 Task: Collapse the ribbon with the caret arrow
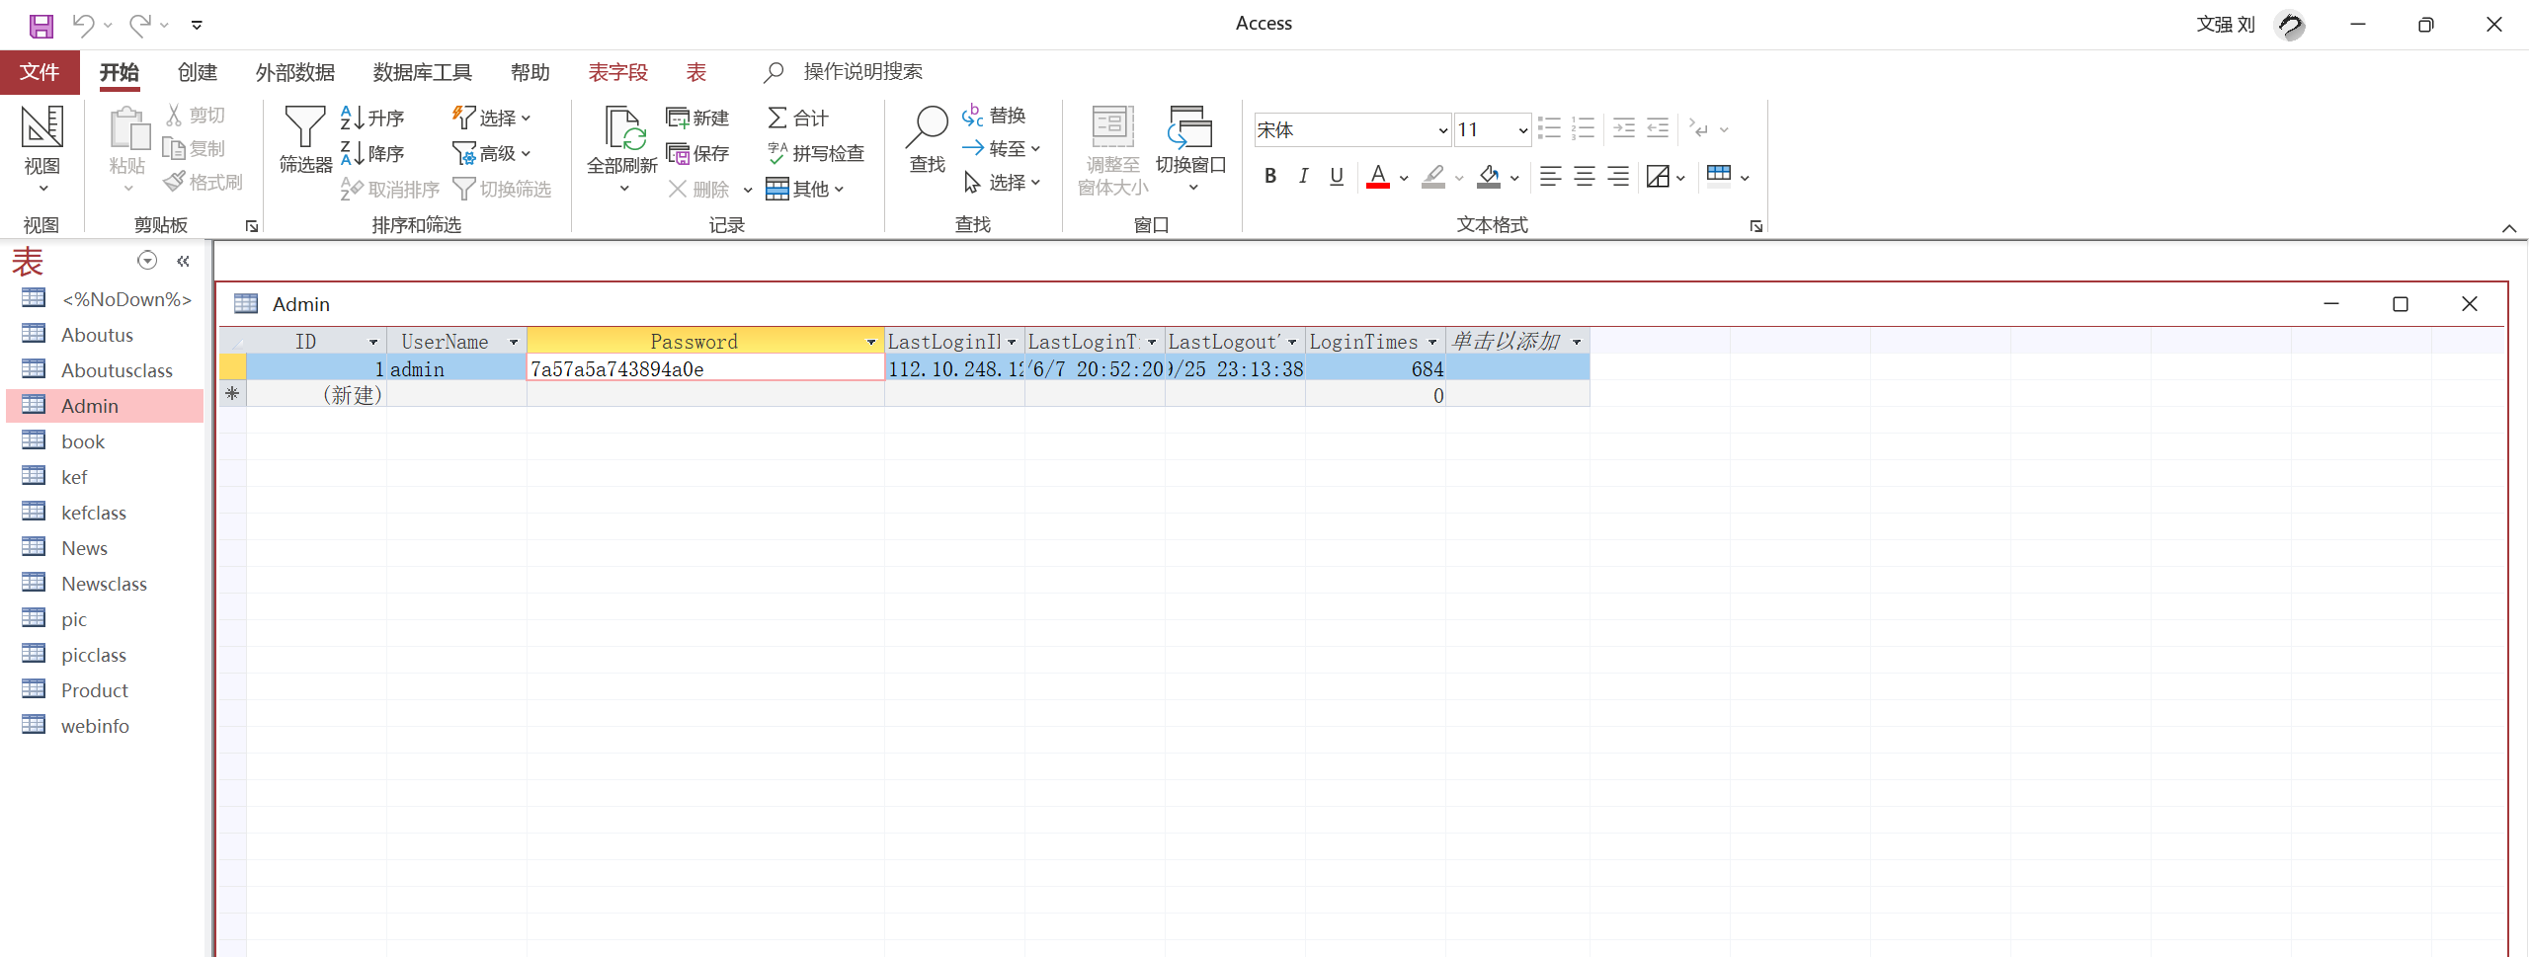tap(2509, 228)
